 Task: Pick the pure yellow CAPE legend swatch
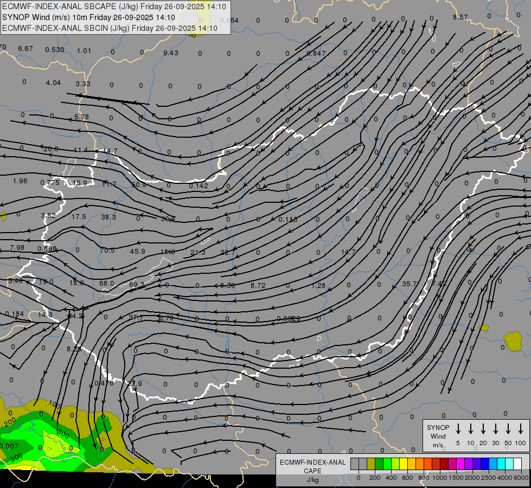pyautogui.click(x=404, y=464)
